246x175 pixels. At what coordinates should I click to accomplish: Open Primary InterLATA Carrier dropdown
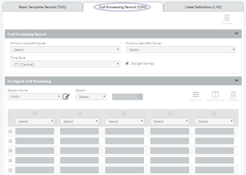point(181,50)
